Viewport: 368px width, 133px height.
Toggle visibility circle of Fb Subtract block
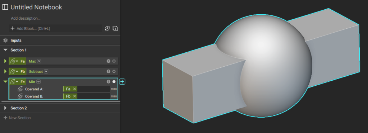click(x=114, y=71)
